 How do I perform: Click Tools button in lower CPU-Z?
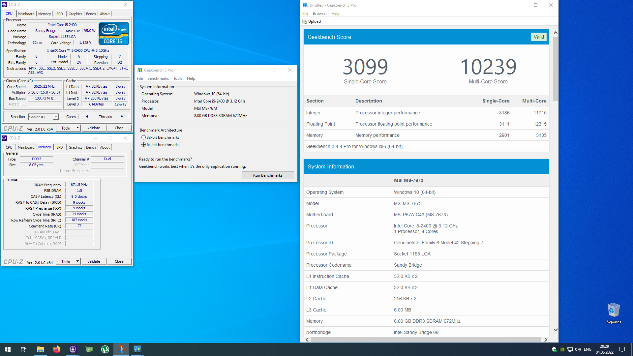click(x=66, y=261)
